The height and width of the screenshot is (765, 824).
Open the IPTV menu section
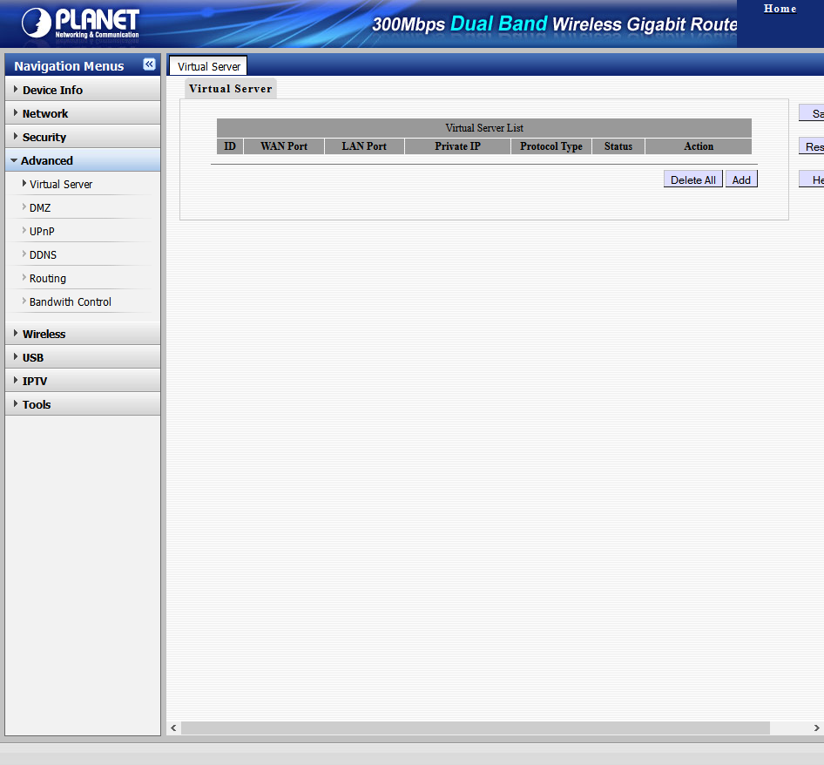[35, 381]
